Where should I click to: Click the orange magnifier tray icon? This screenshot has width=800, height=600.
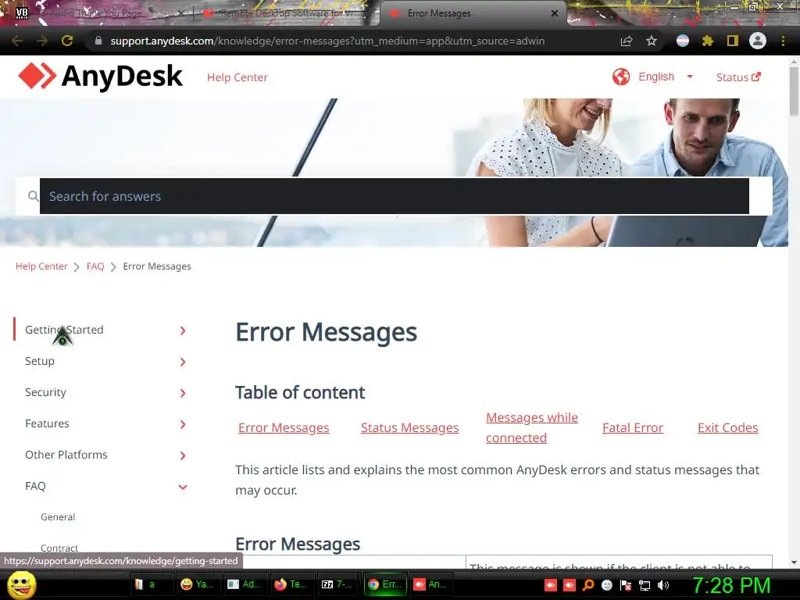[588, 584]
